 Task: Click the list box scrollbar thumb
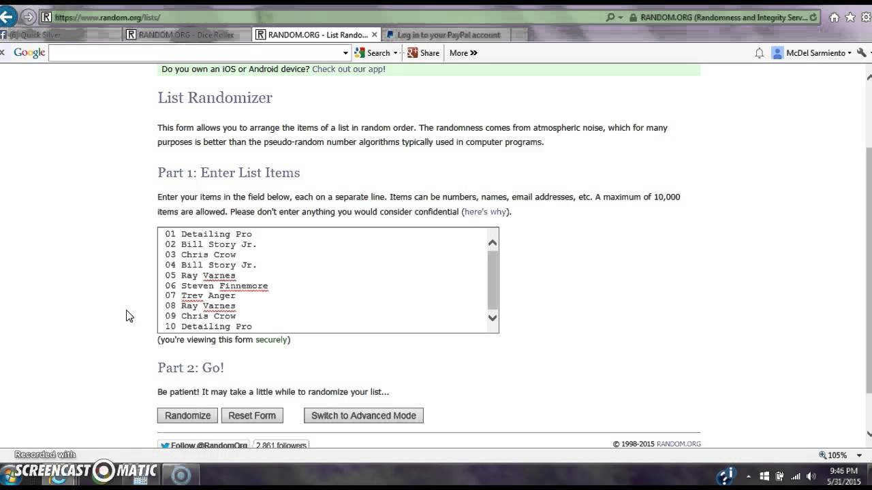(x=493, y=280)
